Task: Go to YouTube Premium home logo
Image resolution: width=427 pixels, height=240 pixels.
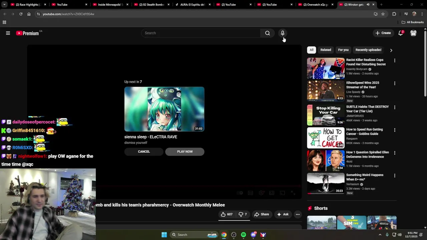Action: pos(27,33)
